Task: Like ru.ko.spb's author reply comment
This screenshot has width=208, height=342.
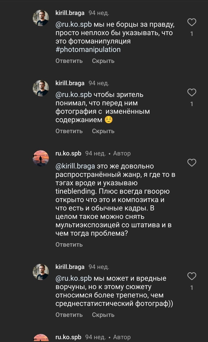Action: tap(192, 163)
